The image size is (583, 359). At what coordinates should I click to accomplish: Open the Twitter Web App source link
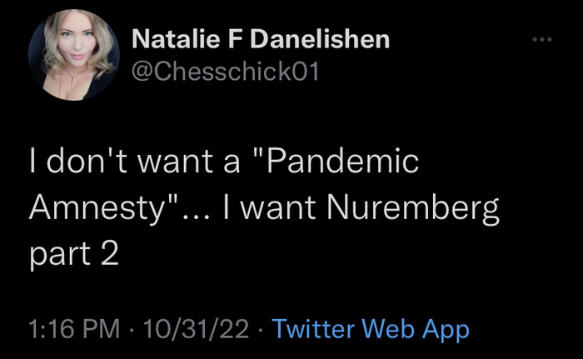click(x=371, y=330)
